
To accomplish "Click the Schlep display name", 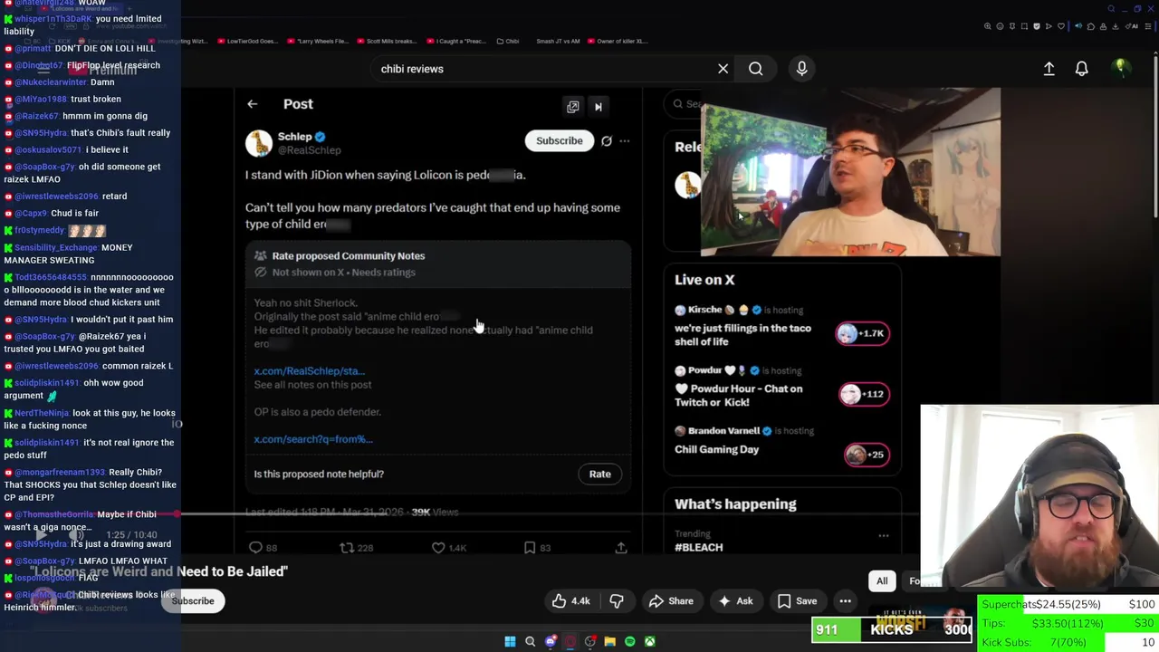I will click(x=295, y=137).
